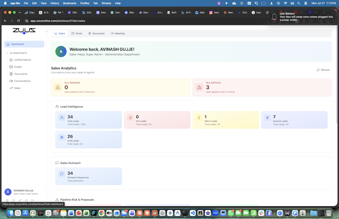The height and width of the screenshot is (219, 339).
Task: Click the SLA Critical count of 3
Action: click(207, 87)
